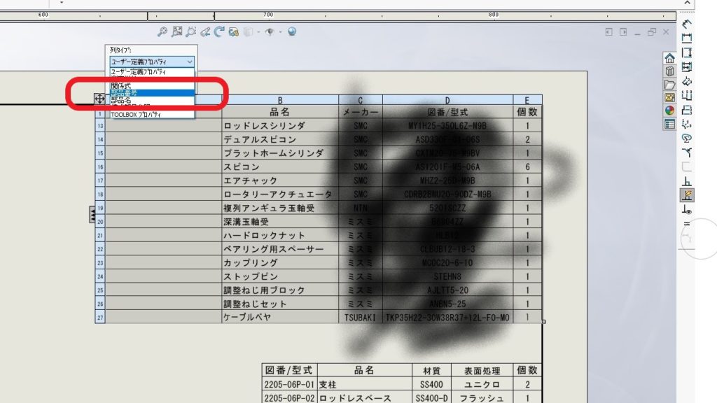Click the Rotate View arrow icon
The image size is (717, 403).
[219, 31]
